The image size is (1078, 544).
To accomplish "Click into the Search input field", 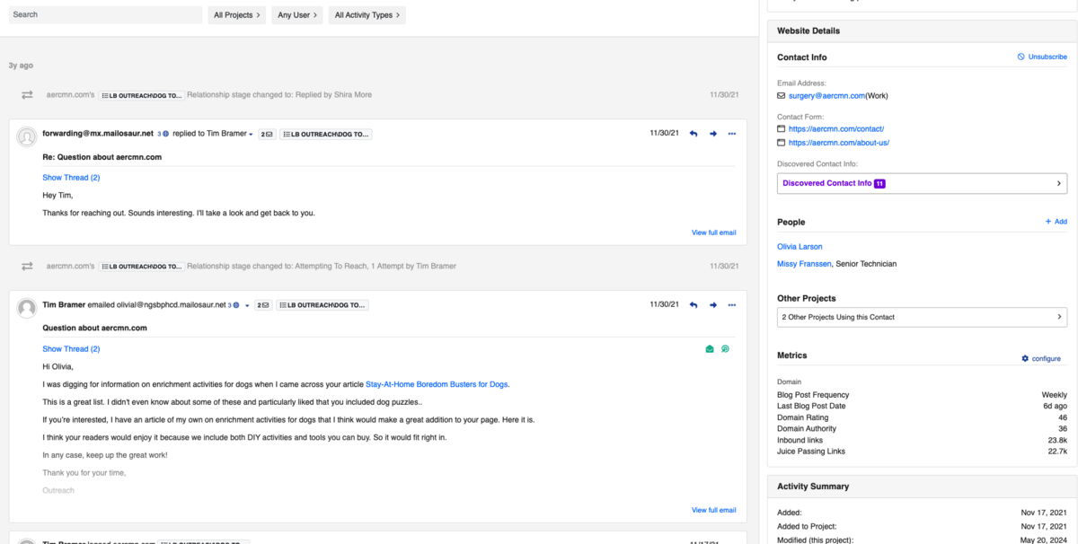I will click(x=105, y=15).
